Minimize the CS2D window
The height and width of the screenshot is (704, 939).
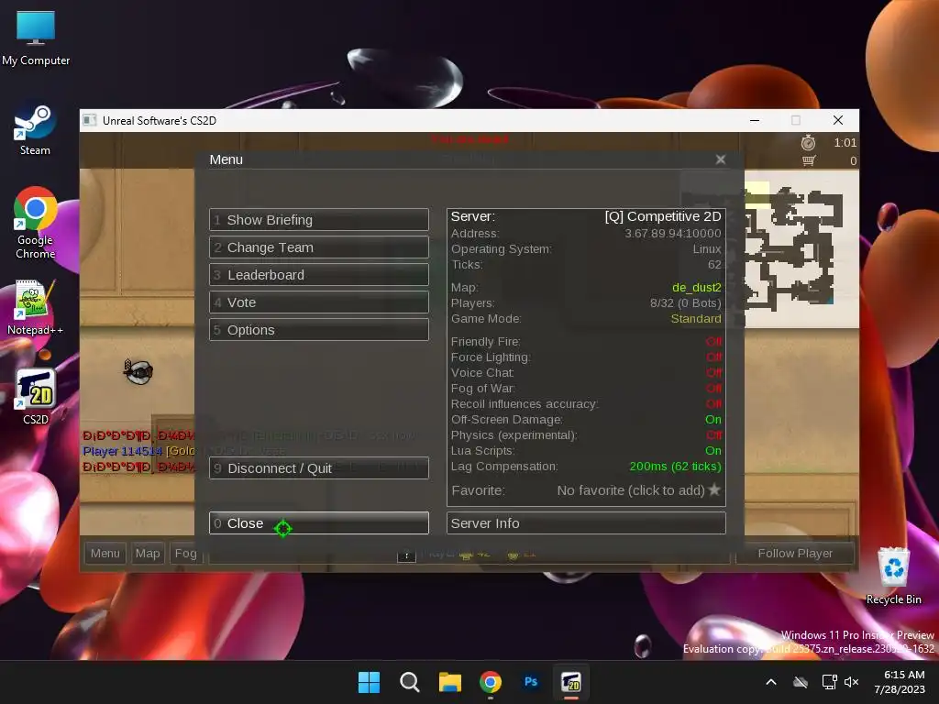coord(755,120)
